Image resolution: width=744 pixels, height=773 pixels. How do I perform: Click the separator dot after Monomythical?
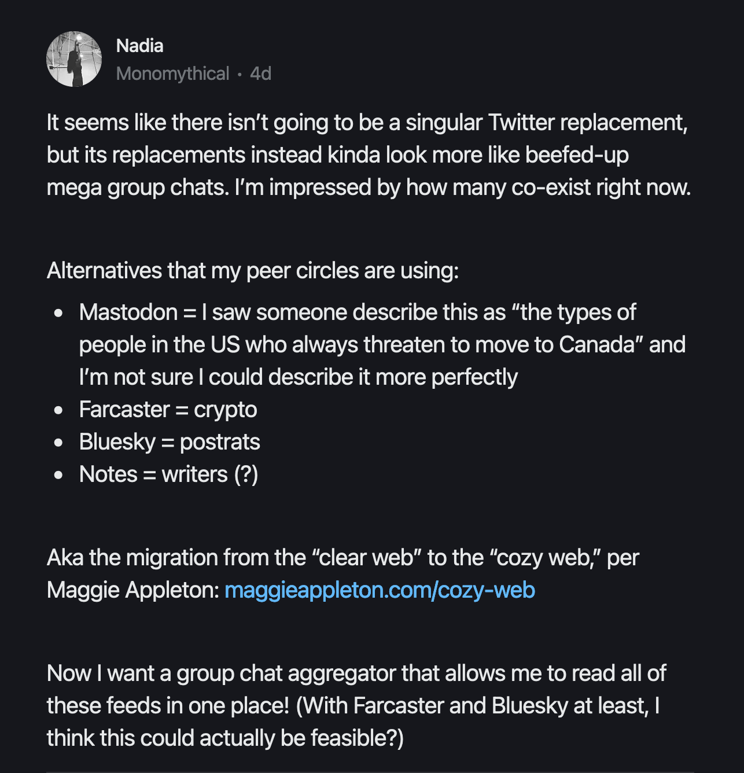pos(240,74)
